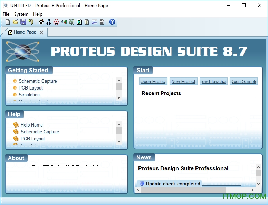This screenshot has height=205, width=268.
Task: Open Schematic Capture getting started link
Action: [x=38, y=81]
